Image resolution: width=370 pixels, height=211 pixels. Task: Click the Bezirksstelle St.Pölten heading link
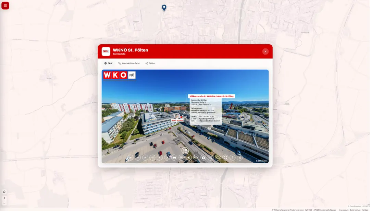(x=199, y=100)
